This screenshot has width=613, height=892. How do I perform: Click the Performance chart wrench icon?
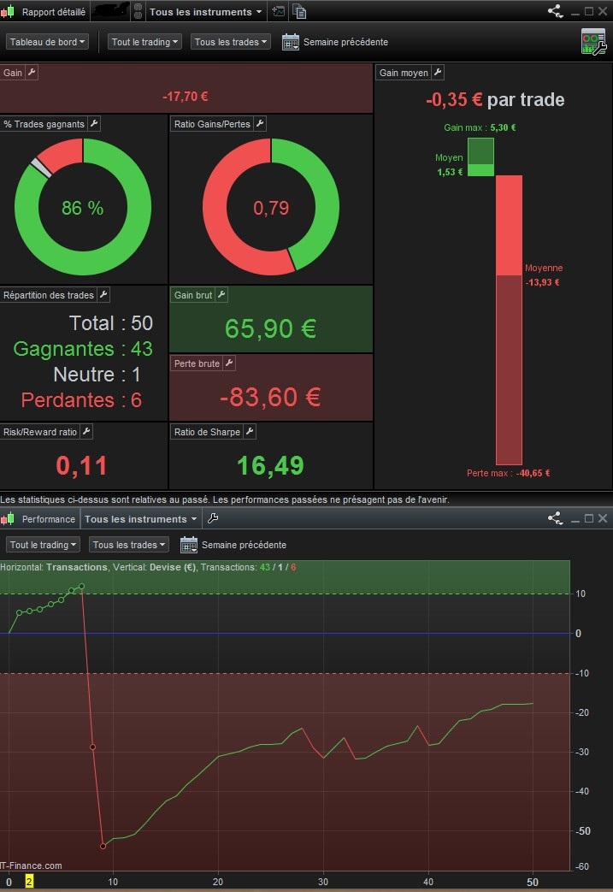point(213,518)
